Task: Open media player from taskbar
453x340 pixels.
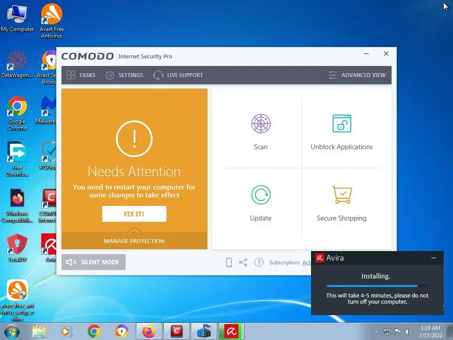Action: (x=66, y=331)
